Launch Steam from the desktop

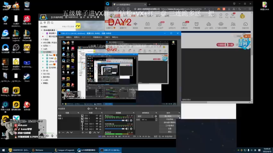click(27, 78)
